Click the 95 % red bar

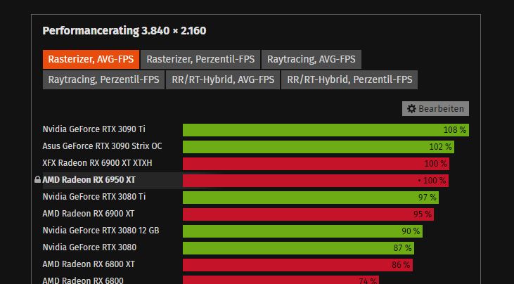pyautogui.click(x=308, y=214)
